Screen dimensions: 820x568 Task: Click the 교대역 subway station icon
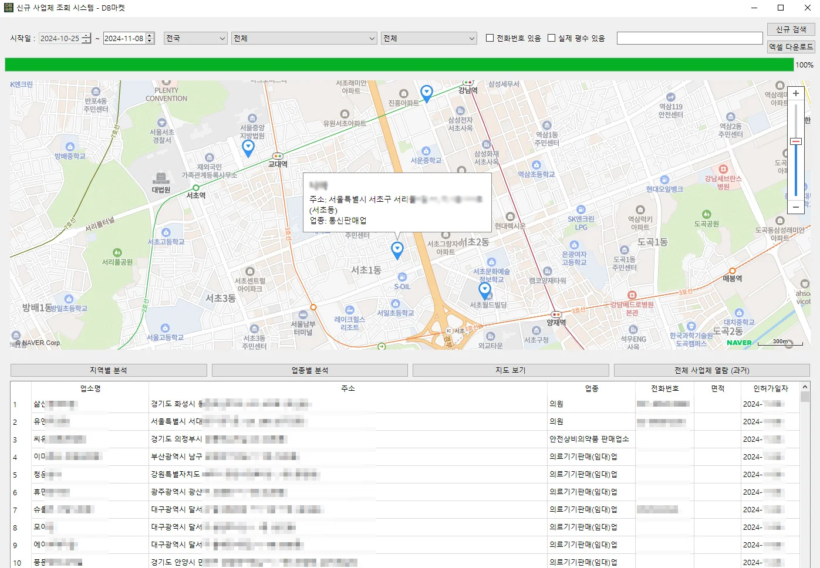(276, 155)
